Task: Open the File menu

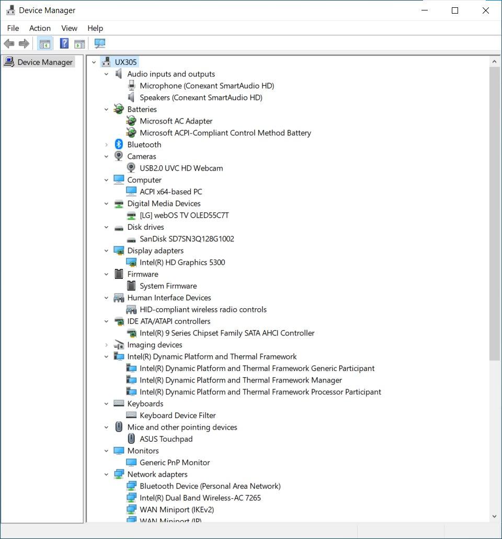Action: (13, 28)
